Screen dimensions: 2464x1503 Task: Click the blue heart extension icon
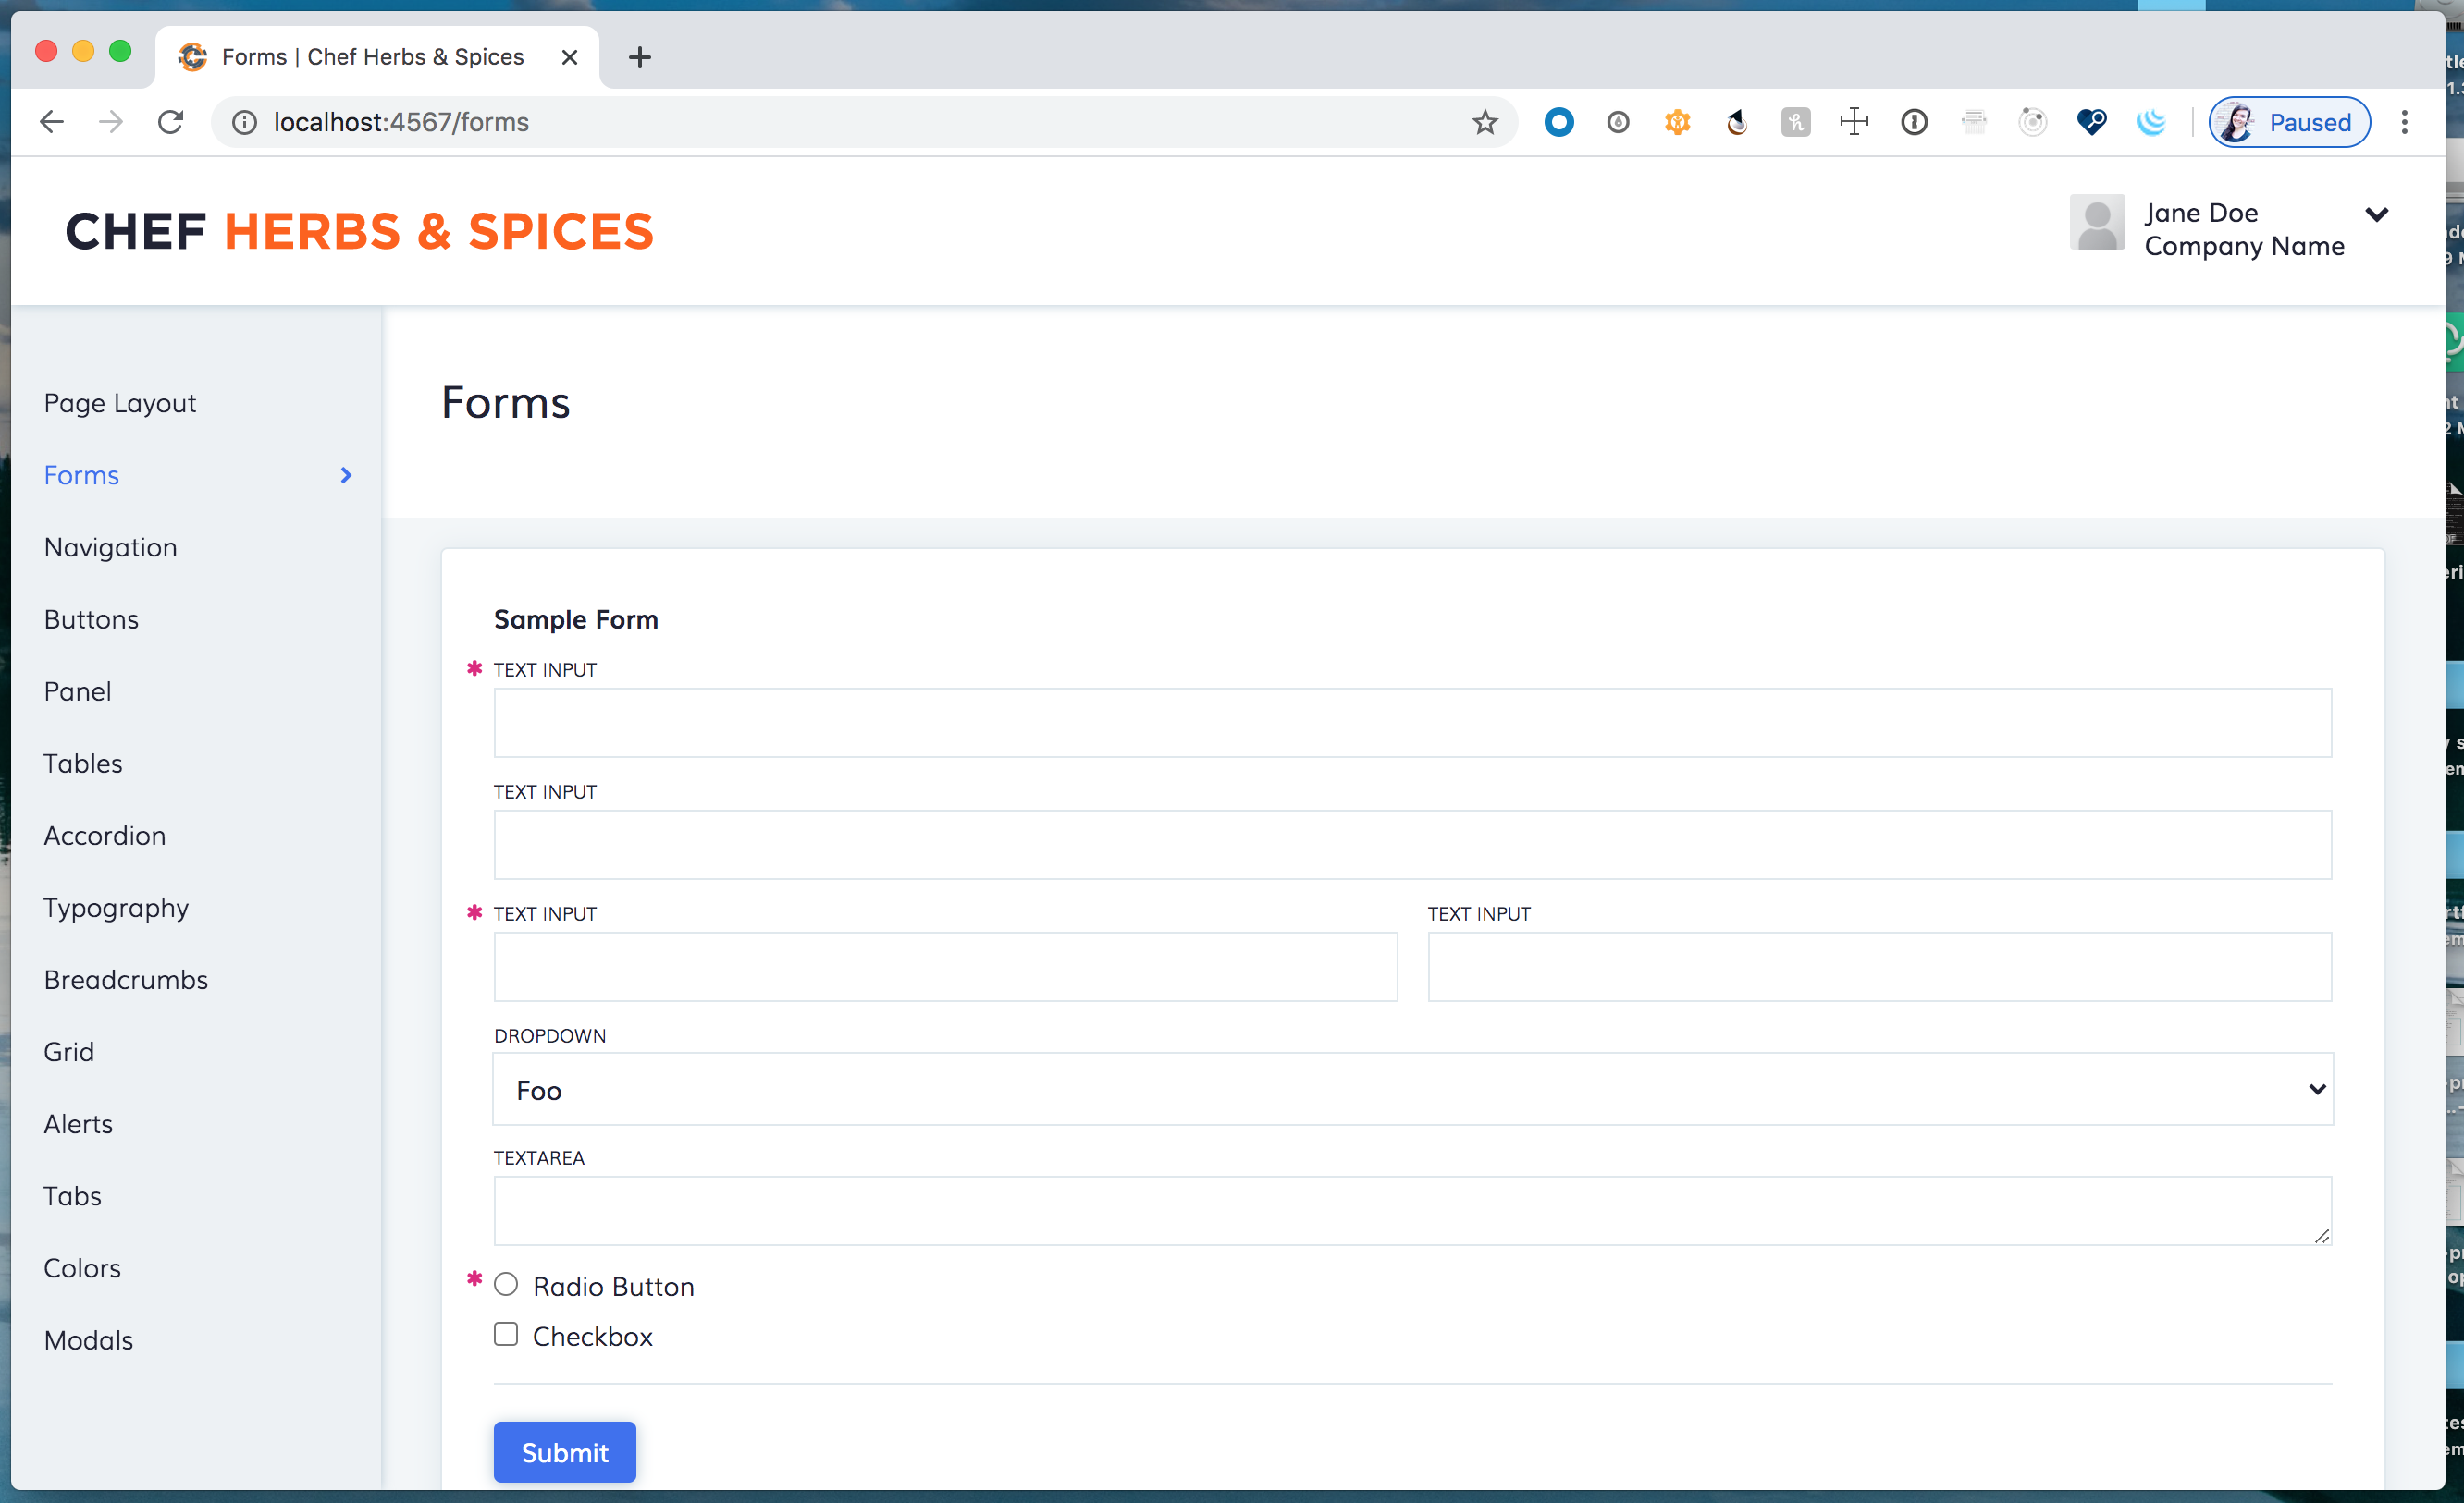point(2091,122)
